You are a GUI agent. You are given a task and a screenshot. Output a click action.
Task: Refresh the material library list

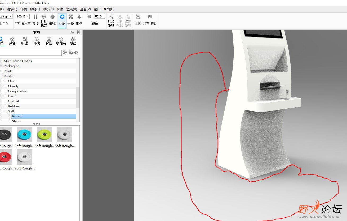pos(76,53)
